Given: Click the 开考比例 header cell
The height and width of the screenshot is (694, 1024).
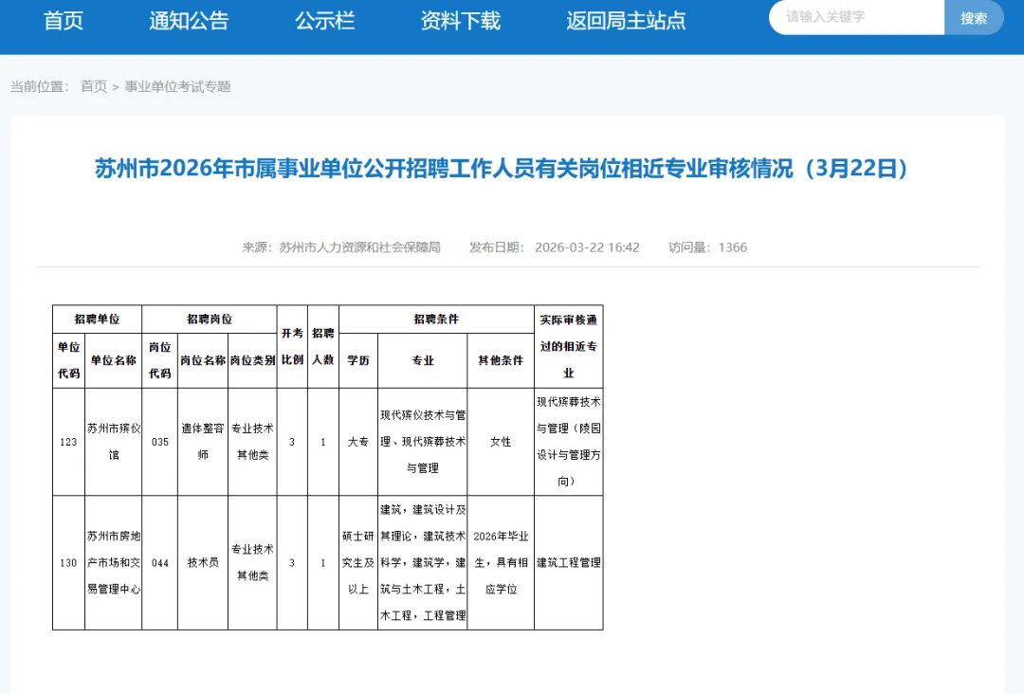Looking at the screenshot, I should coord(292,347).
